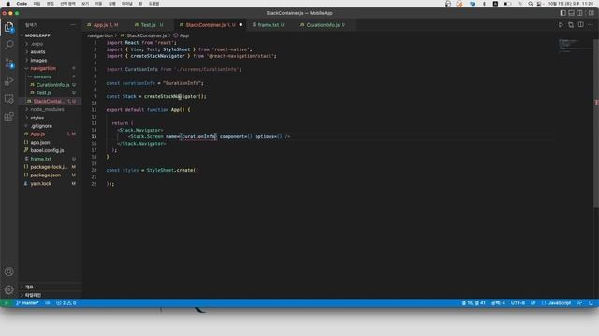Select the StackContainer.js editor tab
Screen dimensions: 599x336
click(210, 25)
